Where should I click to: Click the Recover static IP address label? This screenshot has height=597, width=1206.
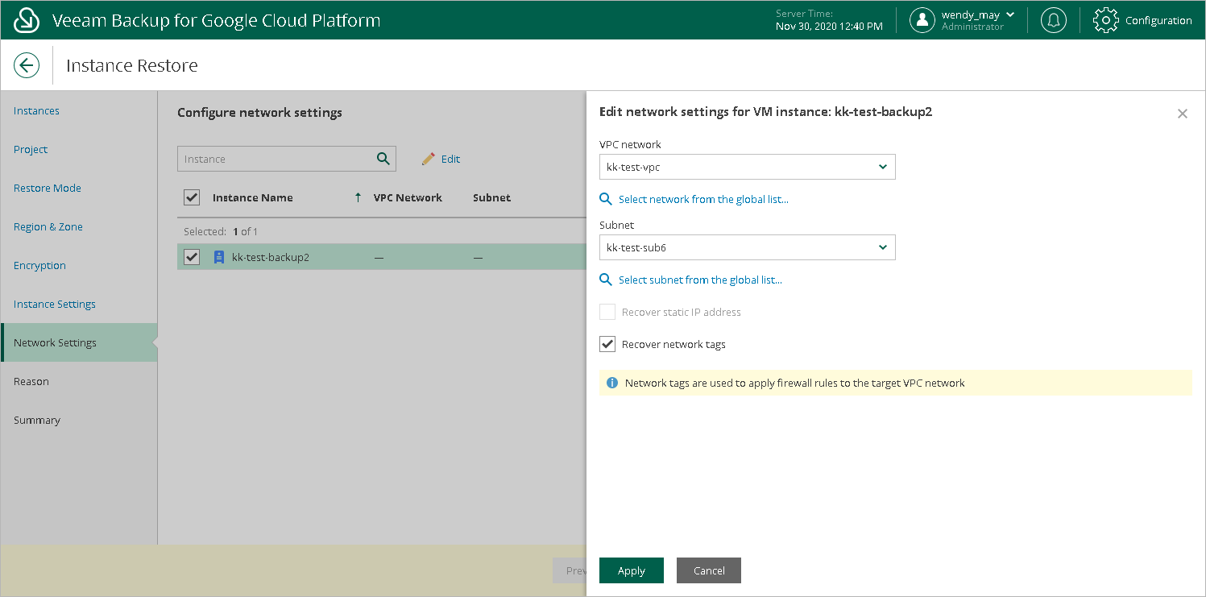click(682, 312)
